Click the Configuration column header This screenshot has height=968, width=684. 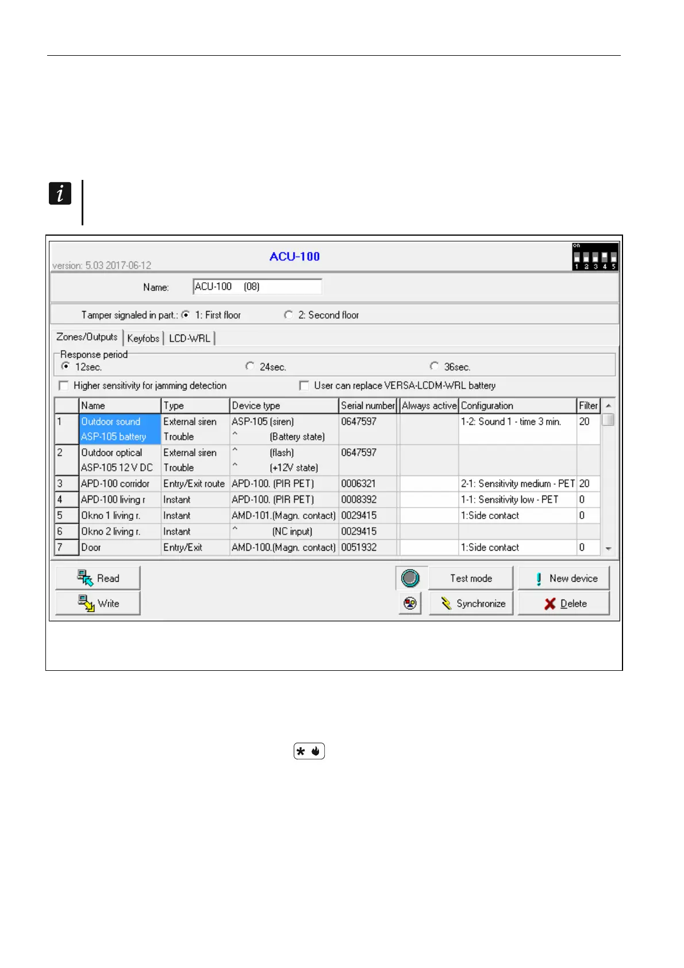coord(518,406)
